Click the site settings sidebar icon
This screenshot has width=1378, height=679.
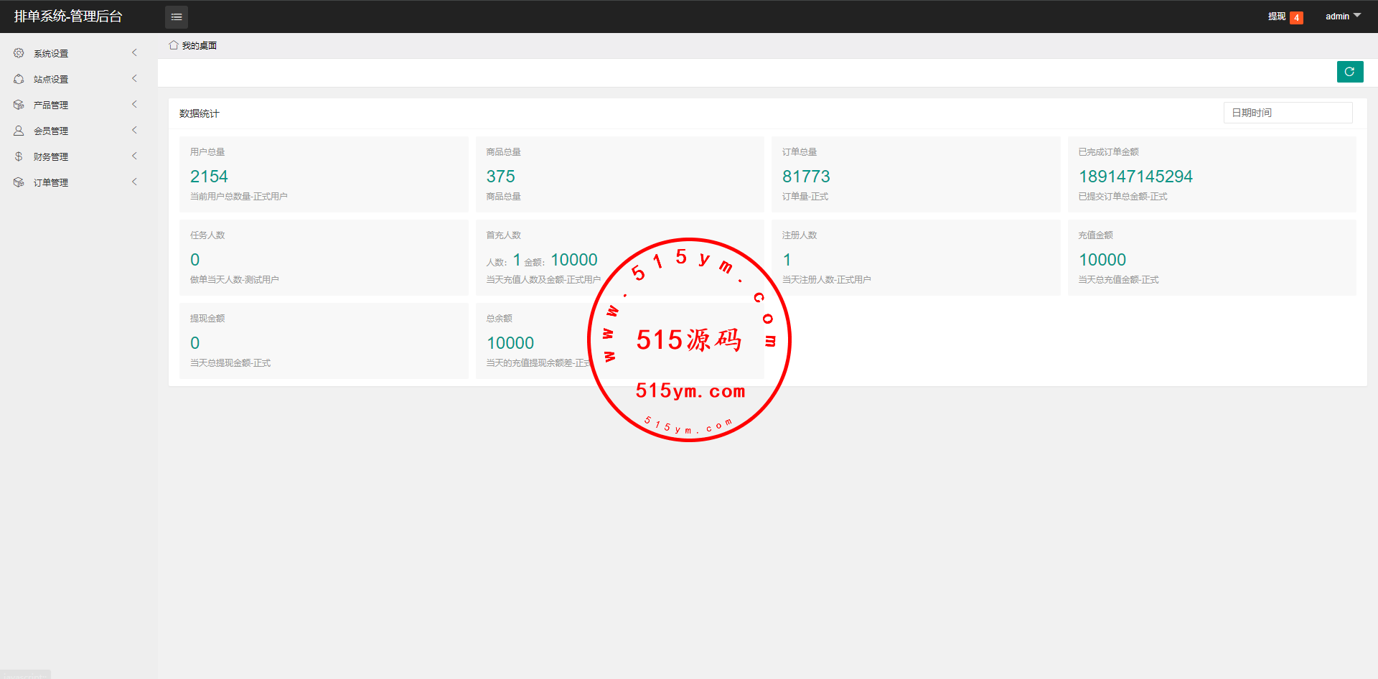point(19,79)
